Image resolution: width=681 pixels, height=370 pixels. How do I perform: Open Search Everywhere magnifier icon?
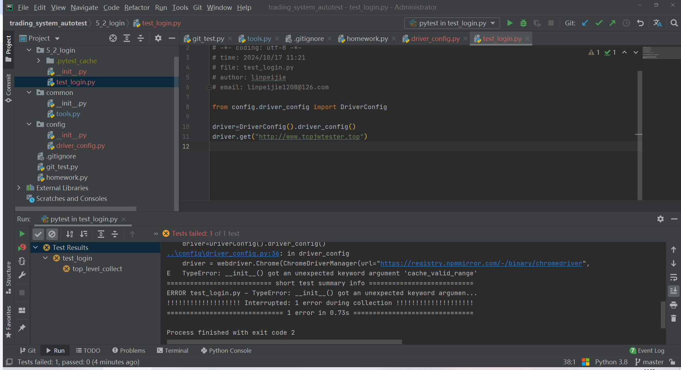tap(674, 23)
